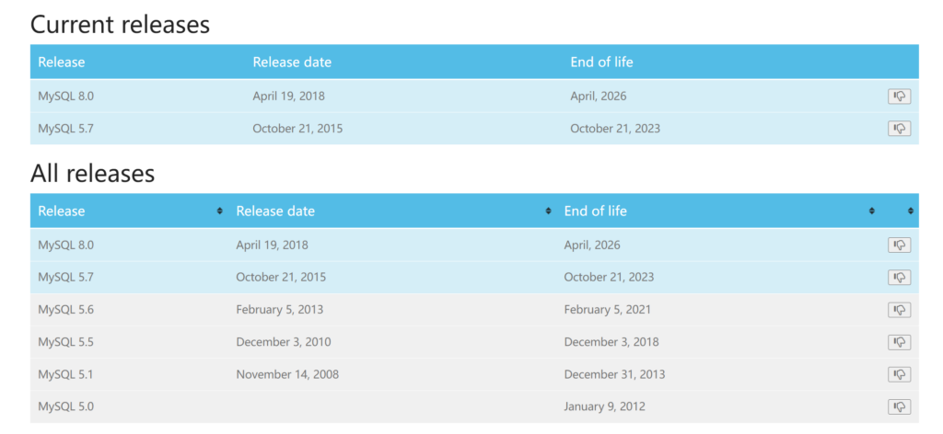Click the Current releases heading
The height and width of the screenshot is (434, 943).
121,25
